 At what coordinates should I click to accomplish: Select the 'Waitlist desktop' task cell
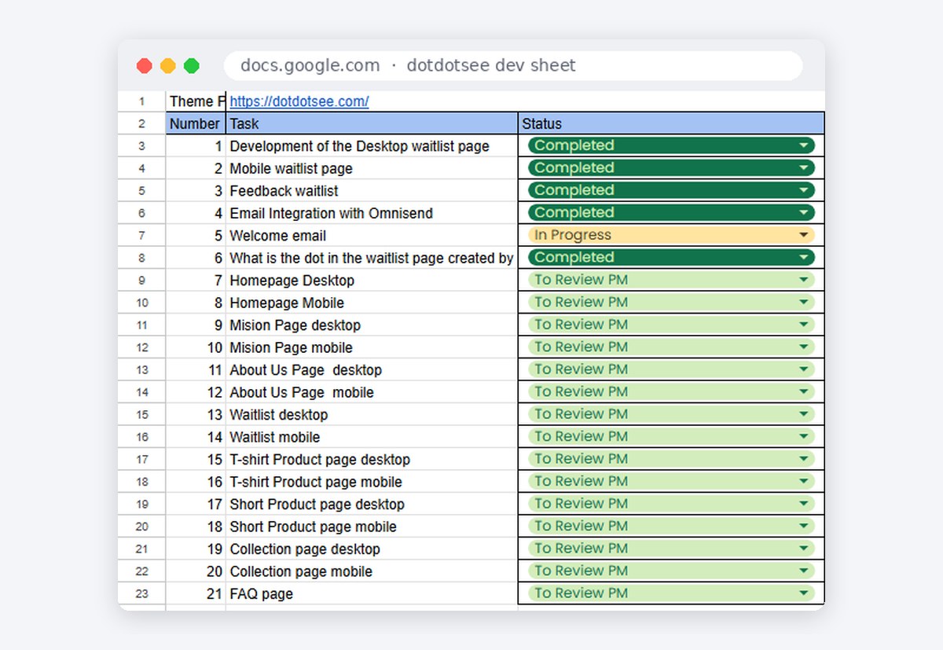tap(372, 415)
